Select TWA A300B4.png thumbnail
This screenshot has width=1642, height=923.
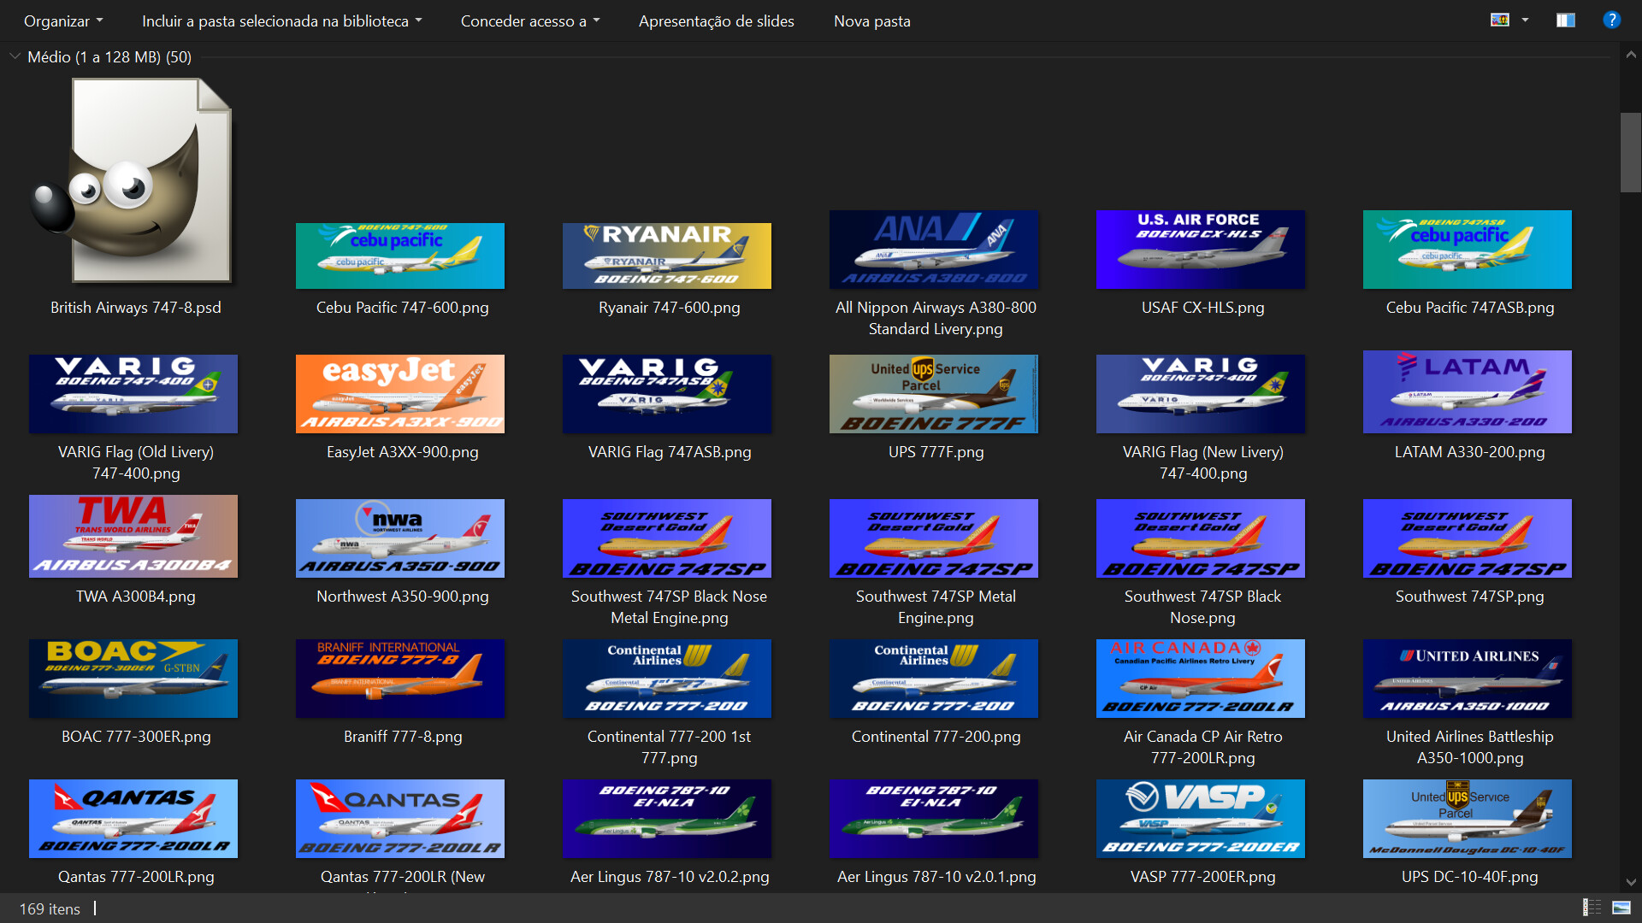[x=133, y=537]
